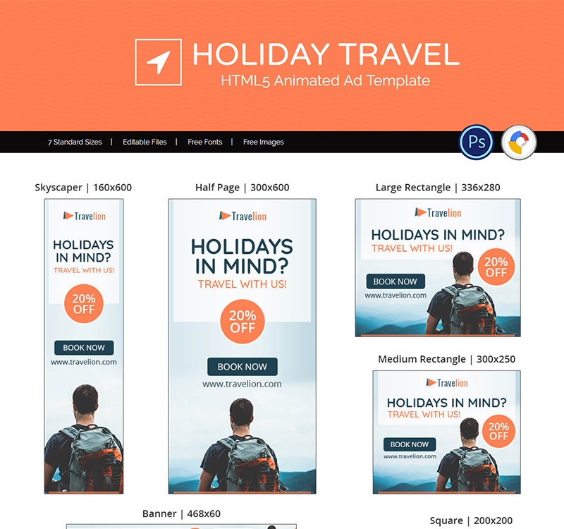Image resolution: width=564 pixels, height=529 pixels.
Task: Click Travelion logo in Half Page ad
Action: [x=243, y=216]
